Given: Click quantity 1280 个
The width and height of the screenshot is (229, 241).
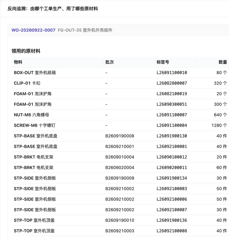Looking at the screenshot, I should pyautogui.click(x=219, y=125).
